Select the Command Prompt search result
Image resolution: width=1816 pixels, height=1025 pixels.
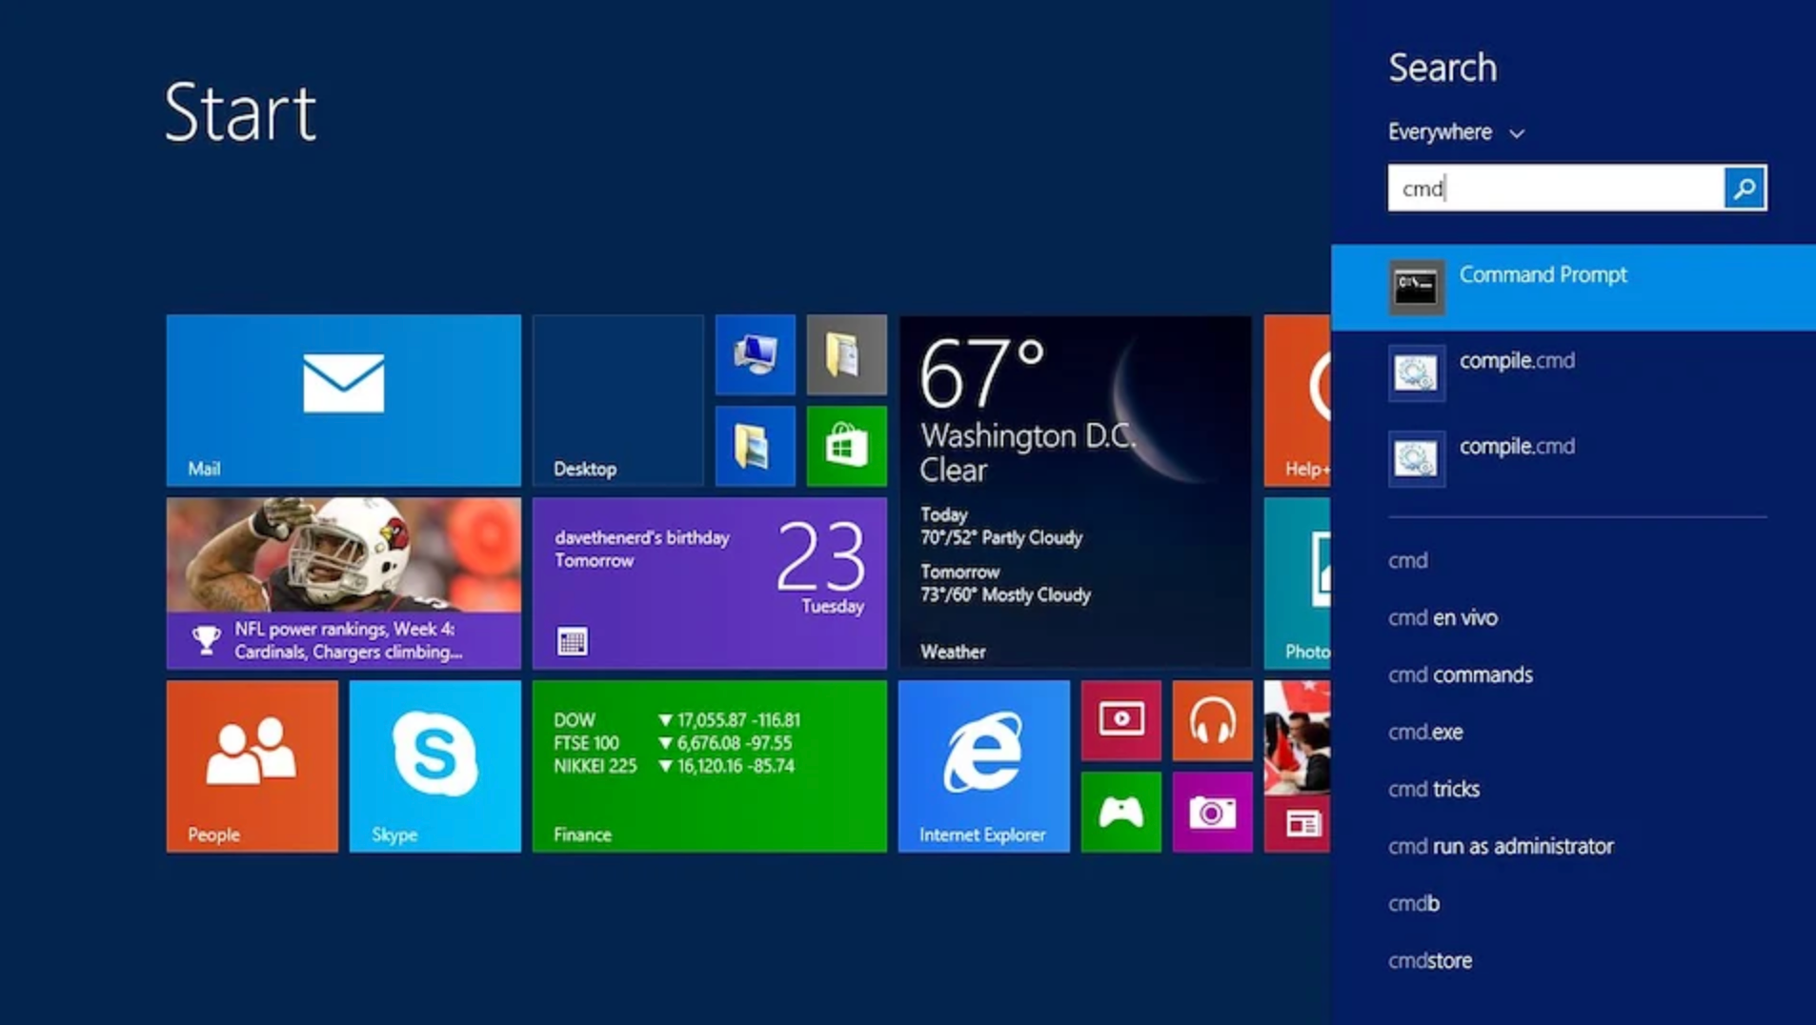tap(1573, 287)
